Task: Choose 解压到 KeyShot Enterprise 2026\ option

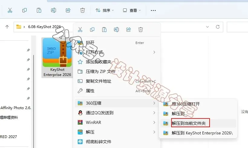Action: tap(198, 133)
